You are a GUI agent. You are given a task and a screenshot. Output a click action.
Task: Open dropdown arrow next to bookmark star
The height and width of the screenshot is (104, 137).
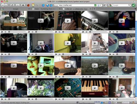100,5
